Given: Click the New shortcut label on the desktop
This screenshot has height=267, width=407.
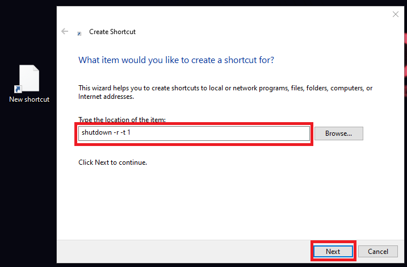Looking at the screenshot, I should pos(30,99).
